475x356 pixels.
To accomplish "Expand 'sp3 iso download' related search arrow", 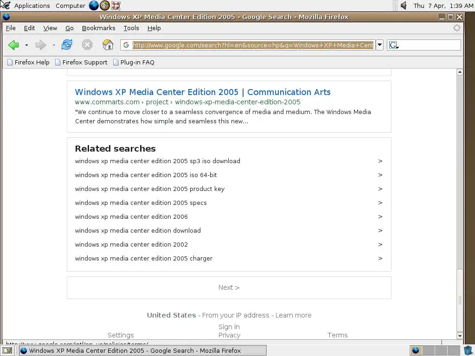I will pyautogui.click(x=380, y=161).
